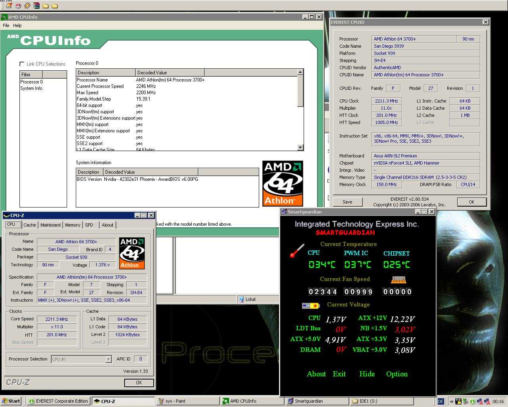Click the fan heatsink icon in Smartguardian
Viewport: 508px width, 407px height.
(x=398, y=279)
